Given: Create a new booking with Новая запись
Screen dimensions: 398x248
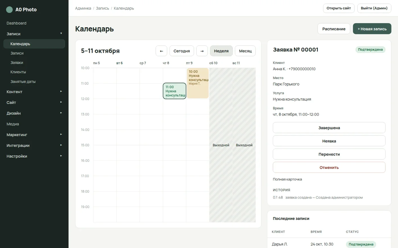Looking at the screenshot, I should 372,29.
